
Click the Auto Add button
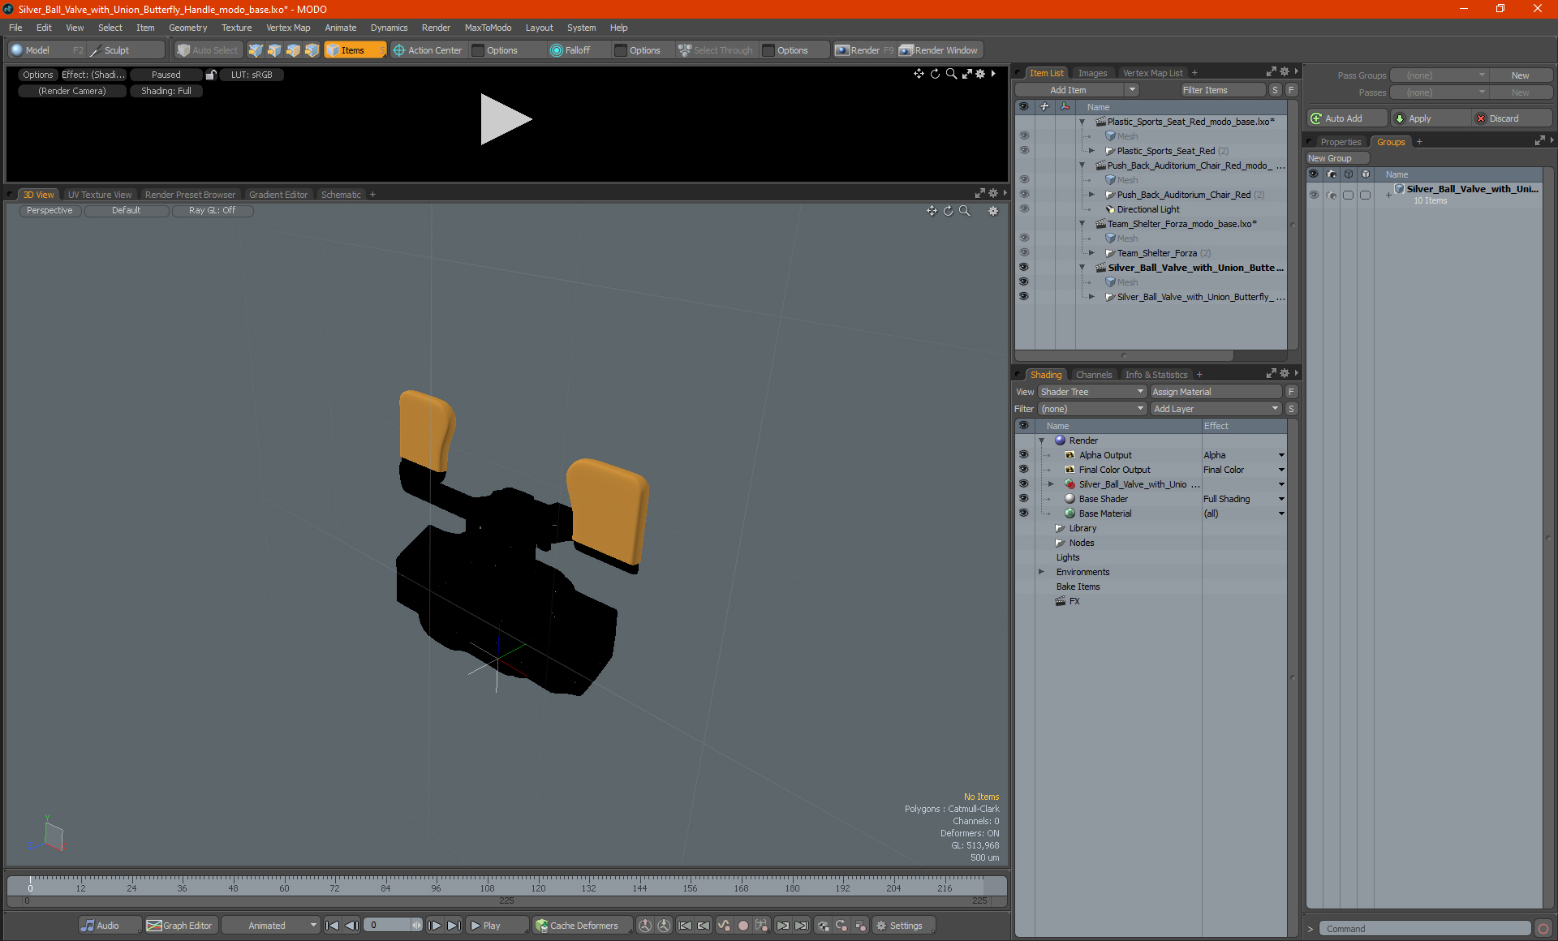click(x=1346, y=118)
